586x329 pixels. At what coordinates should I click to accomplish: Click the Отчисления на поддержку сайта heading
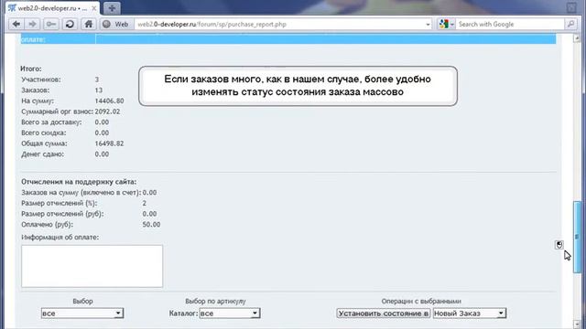click(79, 182)
